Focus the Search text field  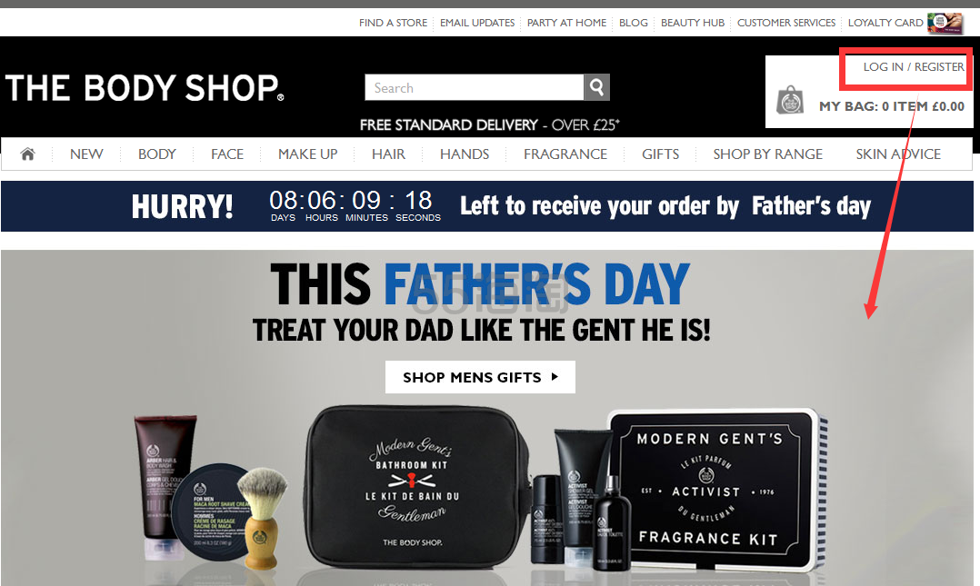point(475,87)
